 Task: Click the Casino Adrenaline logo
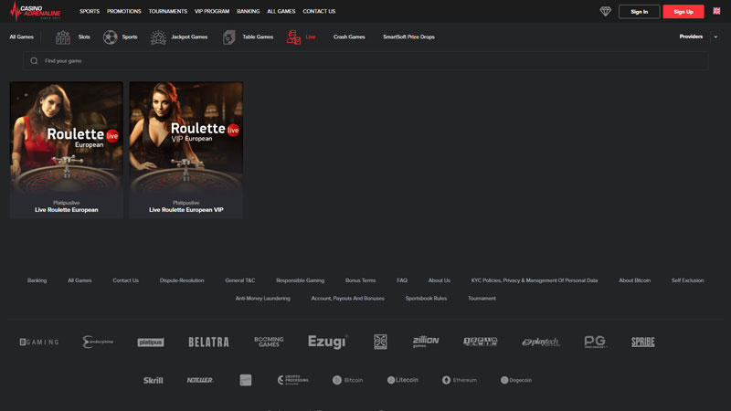click(x=36, y=11)
